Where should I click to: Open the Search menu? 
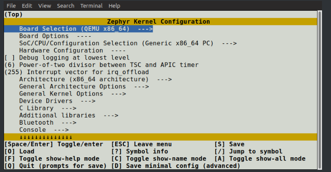click(66, 6)
